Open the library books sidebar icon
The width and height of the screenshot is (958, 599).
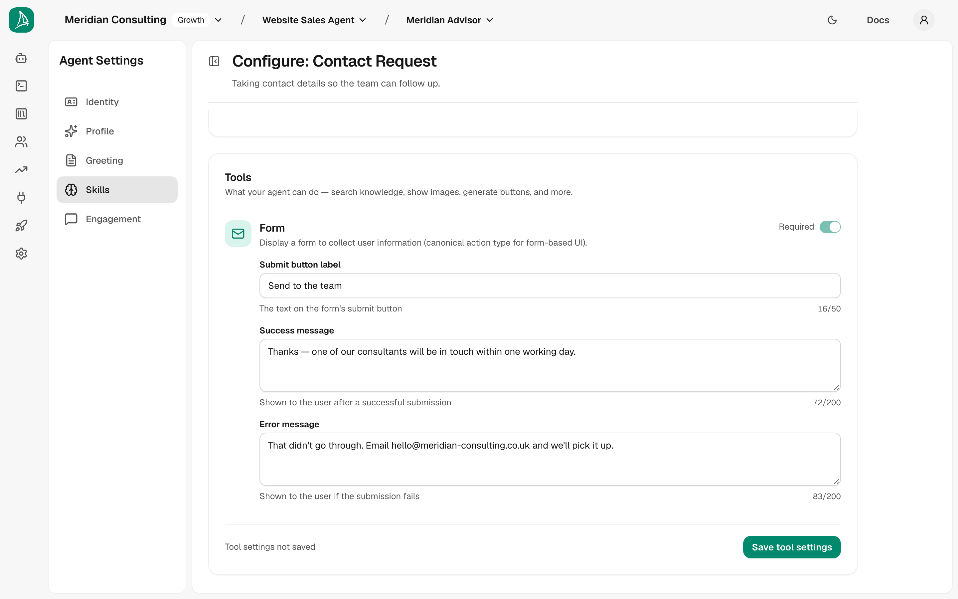[x=21, y=114]
